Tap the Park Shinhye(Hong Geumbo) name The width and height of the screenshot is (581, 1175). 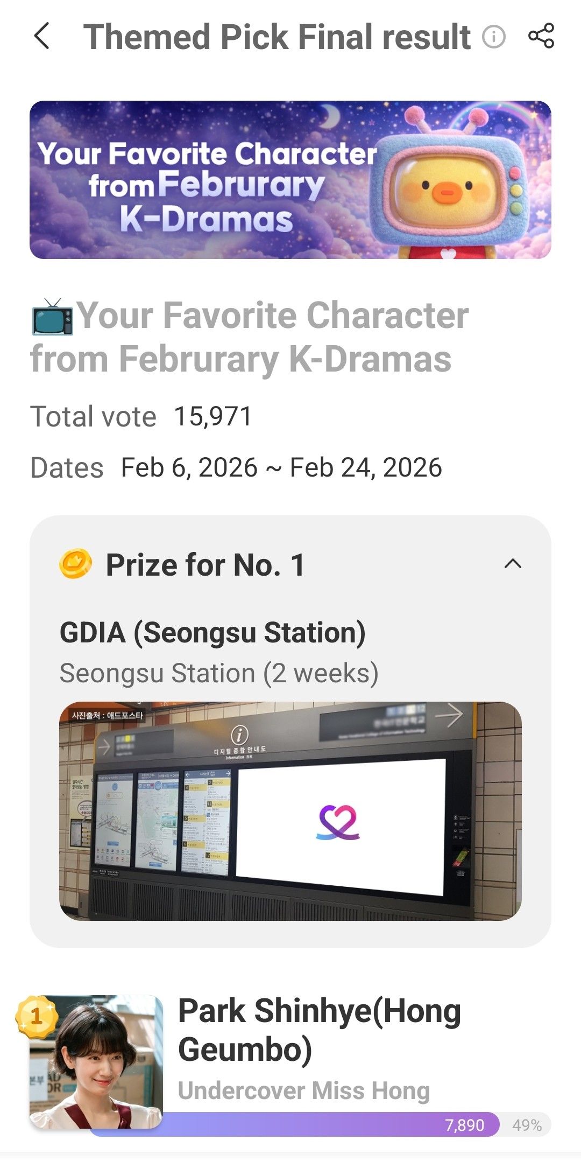319,1030
